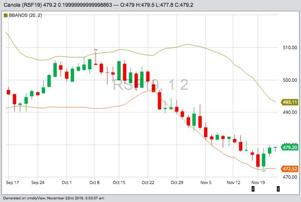Click the Oct 15 date axis label
Image resolution: width=301 pixels, height=202 pixels.
[x=119, y=182]
